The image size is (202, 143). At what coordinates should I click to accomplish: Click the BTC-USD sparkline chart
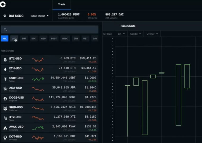pos(38,60)
